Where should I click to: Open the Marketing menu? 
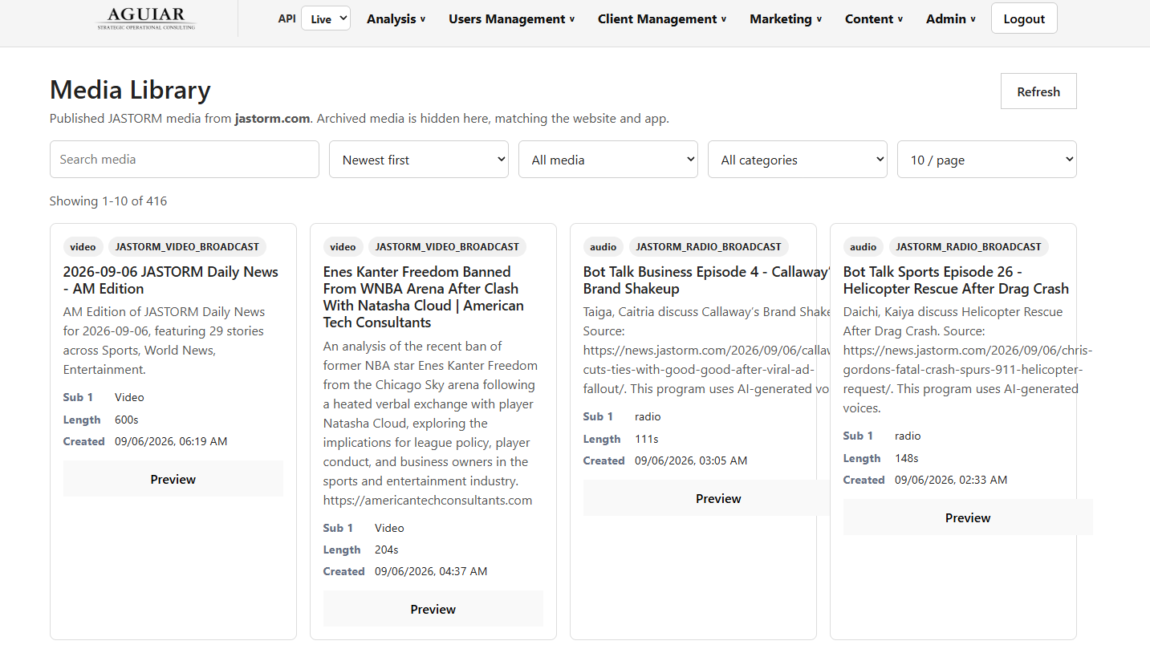pyautogui.click(x=786, y=18)
